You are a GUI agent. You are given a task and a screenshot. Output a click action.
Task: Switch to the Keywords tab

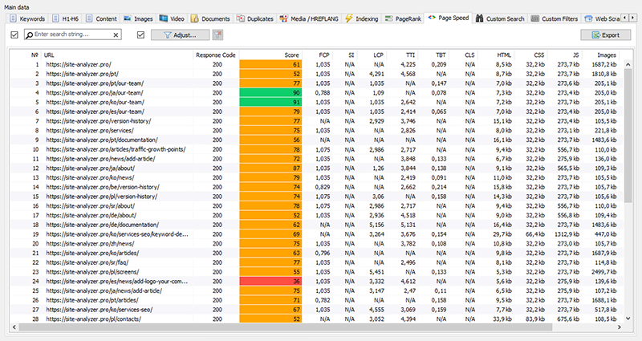(27, 17)
